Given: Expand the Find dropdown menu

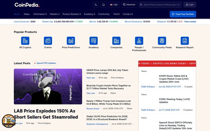Looking at the screenshot, I should pos(116,14).
